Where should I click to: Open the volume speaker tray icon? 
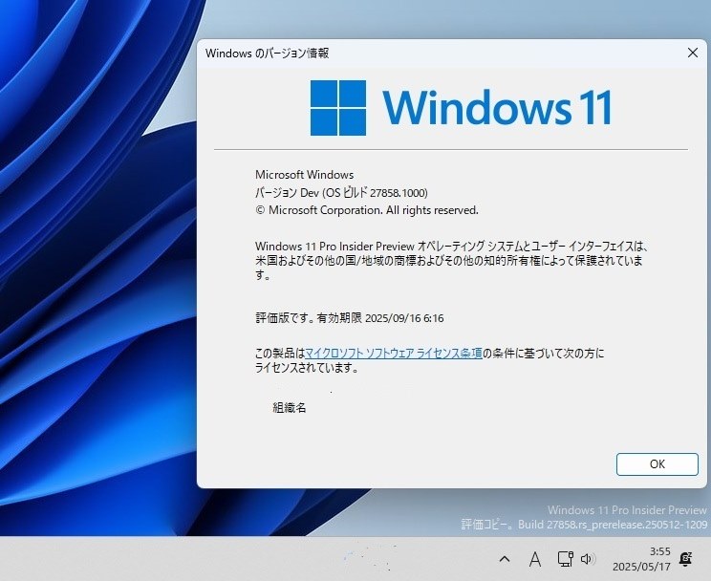[x=587, y=559]
